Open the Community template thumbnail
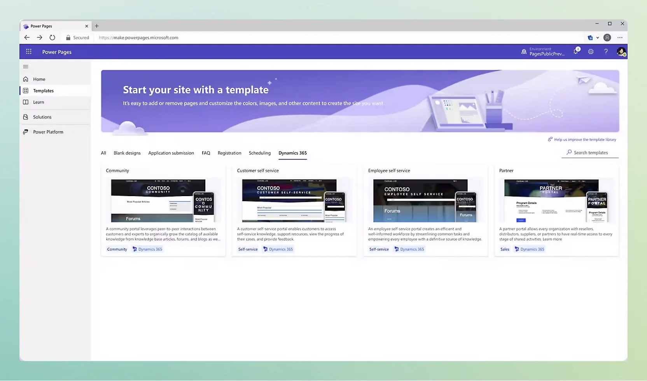 click(163, 200)
